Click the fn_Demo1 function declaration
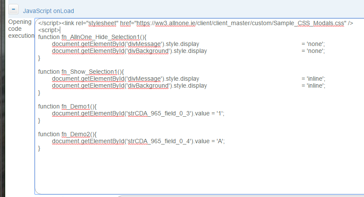 click(x=67, y=106)
